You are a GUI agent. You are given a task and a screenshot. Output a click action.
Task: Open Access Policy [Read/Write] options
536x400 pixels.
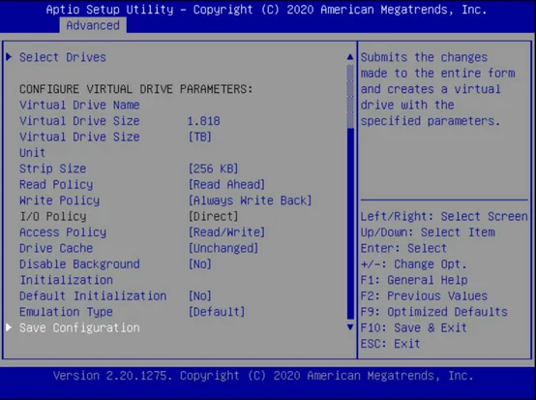[x=226, y=232]
